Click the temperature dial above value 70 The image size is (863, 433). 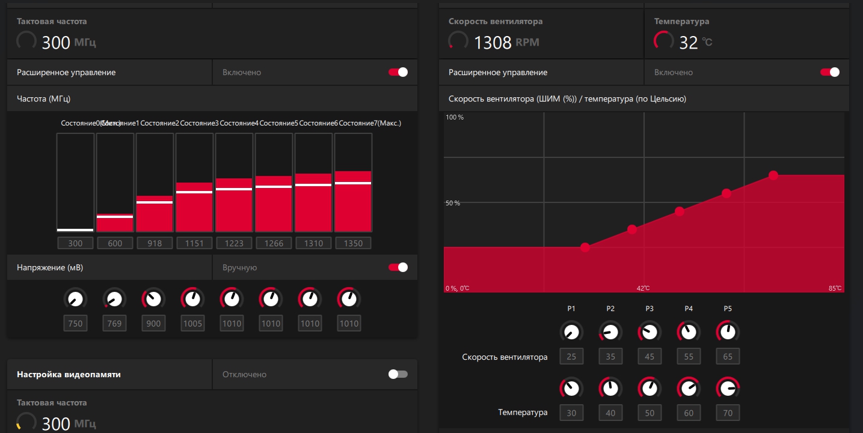(728, 388)
